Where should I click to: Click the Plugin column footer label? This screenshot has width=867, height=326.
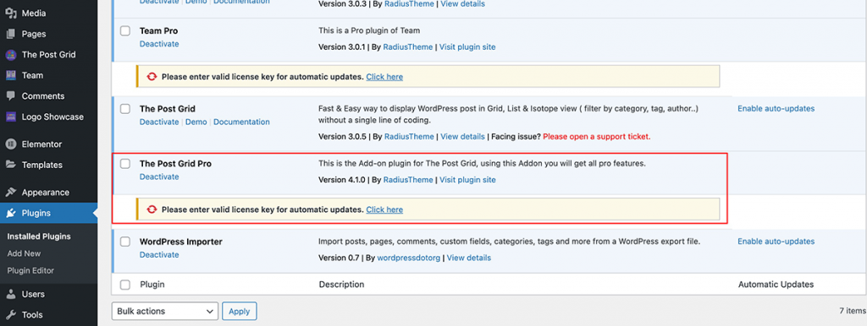(152, 285)
